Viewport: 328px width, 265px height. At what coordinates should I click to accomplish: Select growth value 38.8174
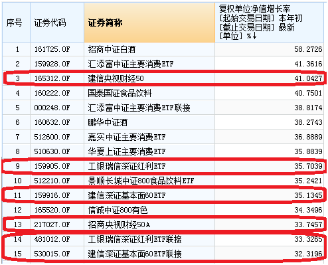coord(308,108)
